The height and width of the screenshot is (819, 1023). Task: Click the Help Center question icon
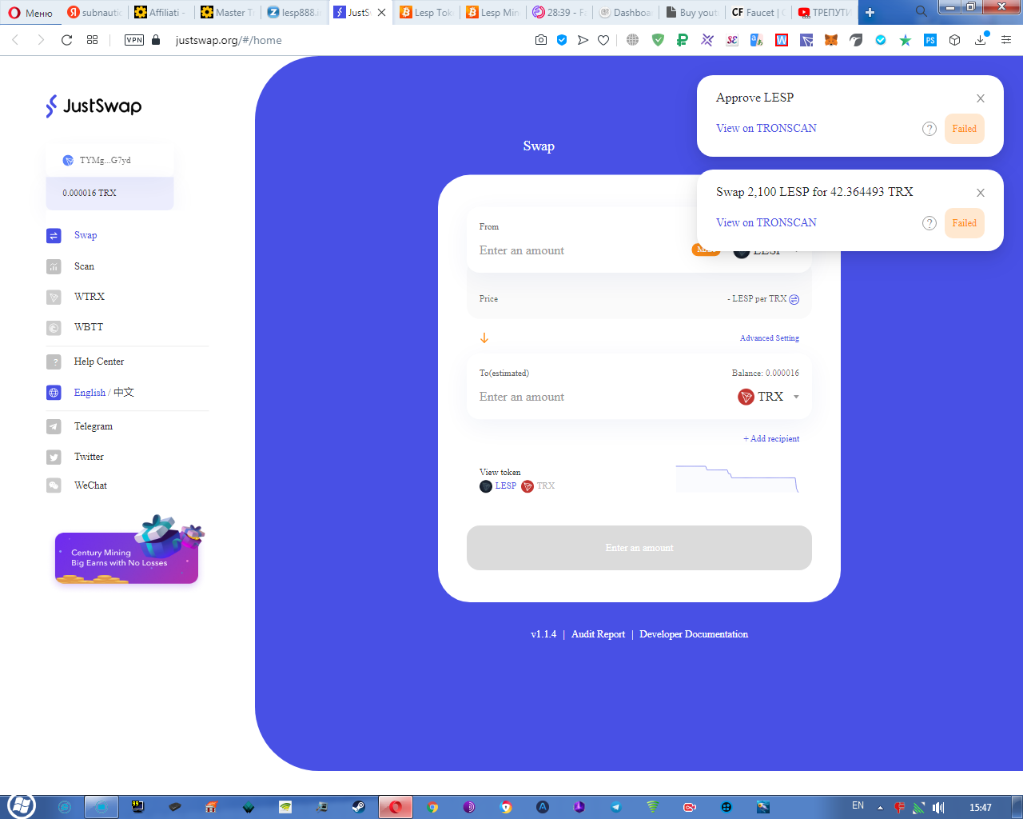[x=54, y=362]
